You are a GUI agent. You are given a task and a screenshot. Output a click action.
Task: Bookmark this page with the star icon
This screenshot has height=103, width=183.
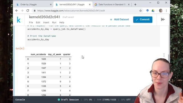(140, 11)
